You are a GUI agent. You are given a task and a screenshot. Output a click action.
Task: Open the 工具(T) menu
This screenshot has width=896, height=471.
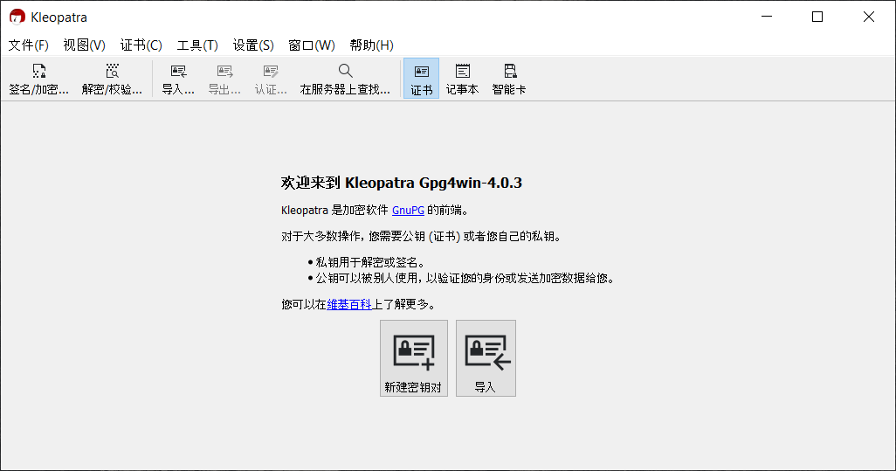(x=197, y=45)
